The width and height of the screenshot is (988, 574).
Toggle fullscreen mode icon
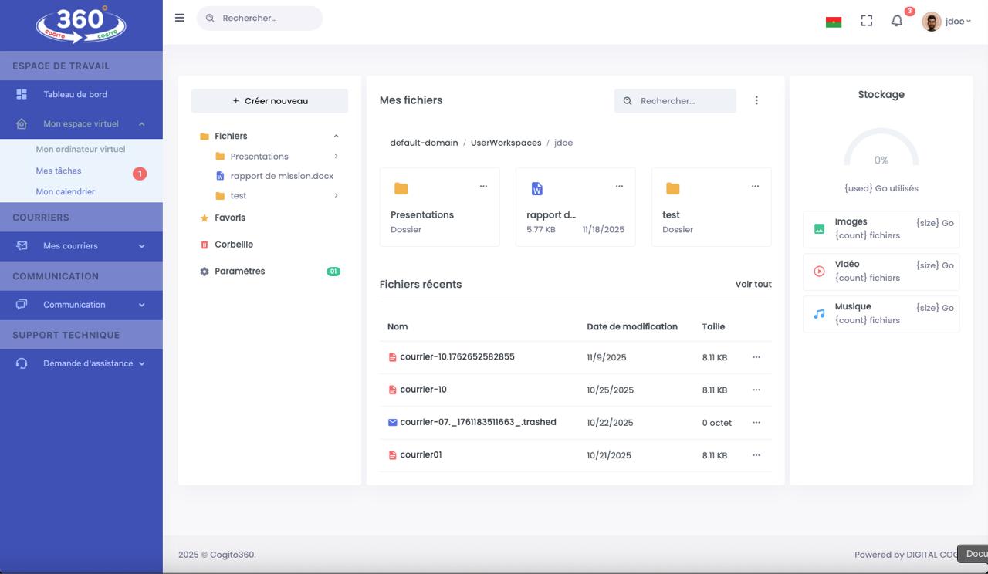click(x=866, y=21)
